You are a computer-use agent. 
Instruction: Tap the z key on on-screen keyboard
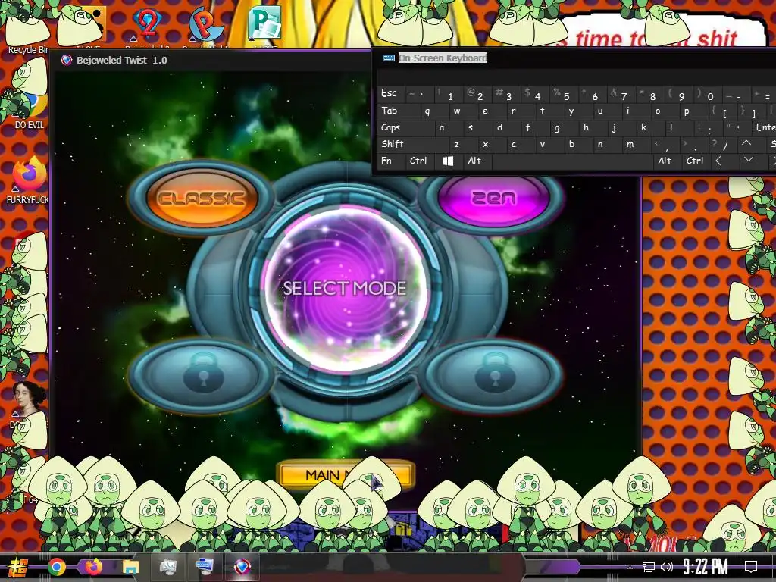(x=456, y=144)
